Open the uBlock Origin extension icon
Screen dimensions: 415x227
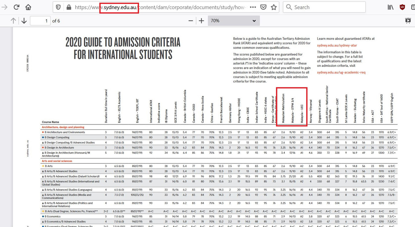click(402, 7)
